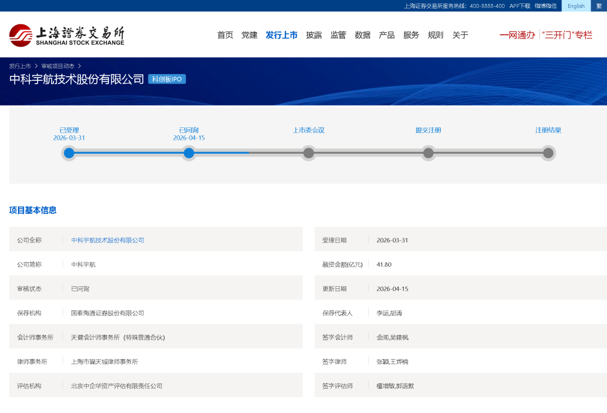Open the 中科宇航技术股份有限公司 company name link

click(x=107, y=240)
